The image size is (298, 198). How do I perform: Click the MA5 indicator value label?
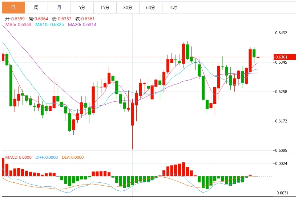click(x=18, y=24)
